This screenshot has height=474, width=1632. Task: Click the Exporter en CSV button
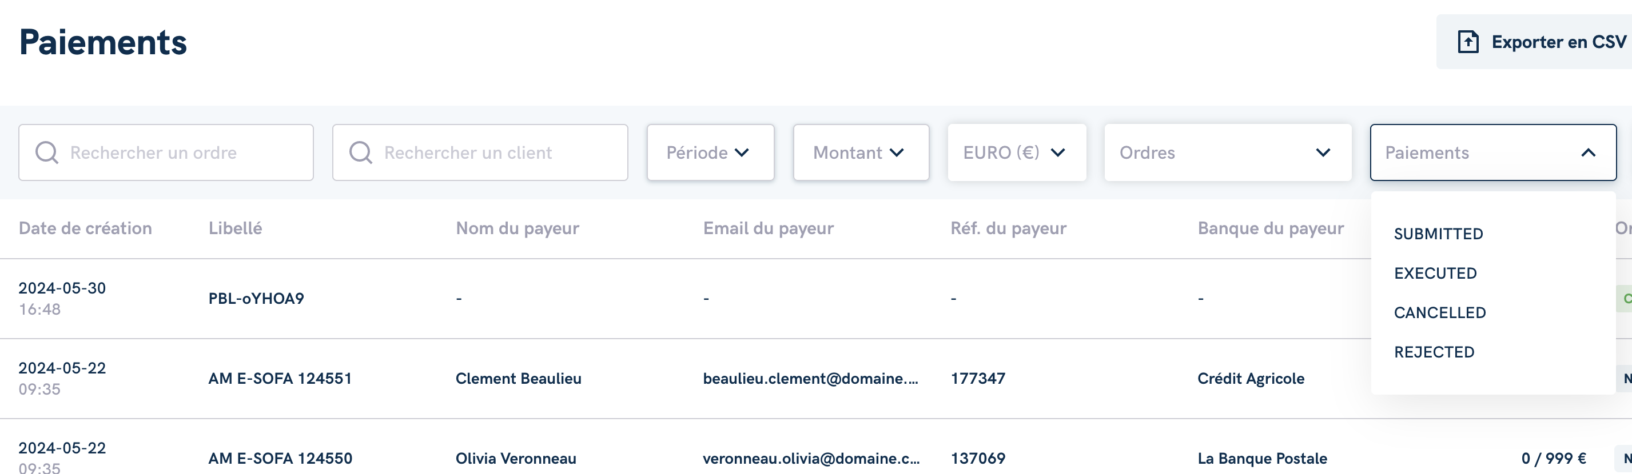click(1534, 42)
